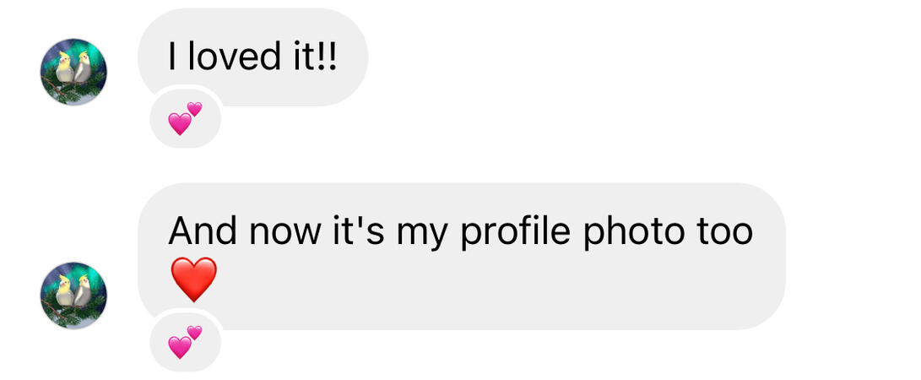The image size is (921, 380).
Task: Open the avatar beside the profile photo message
Action: 73,295
